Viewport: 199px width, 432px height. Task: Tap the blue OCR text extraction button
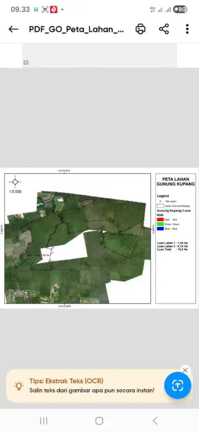(x=177, y=385)
